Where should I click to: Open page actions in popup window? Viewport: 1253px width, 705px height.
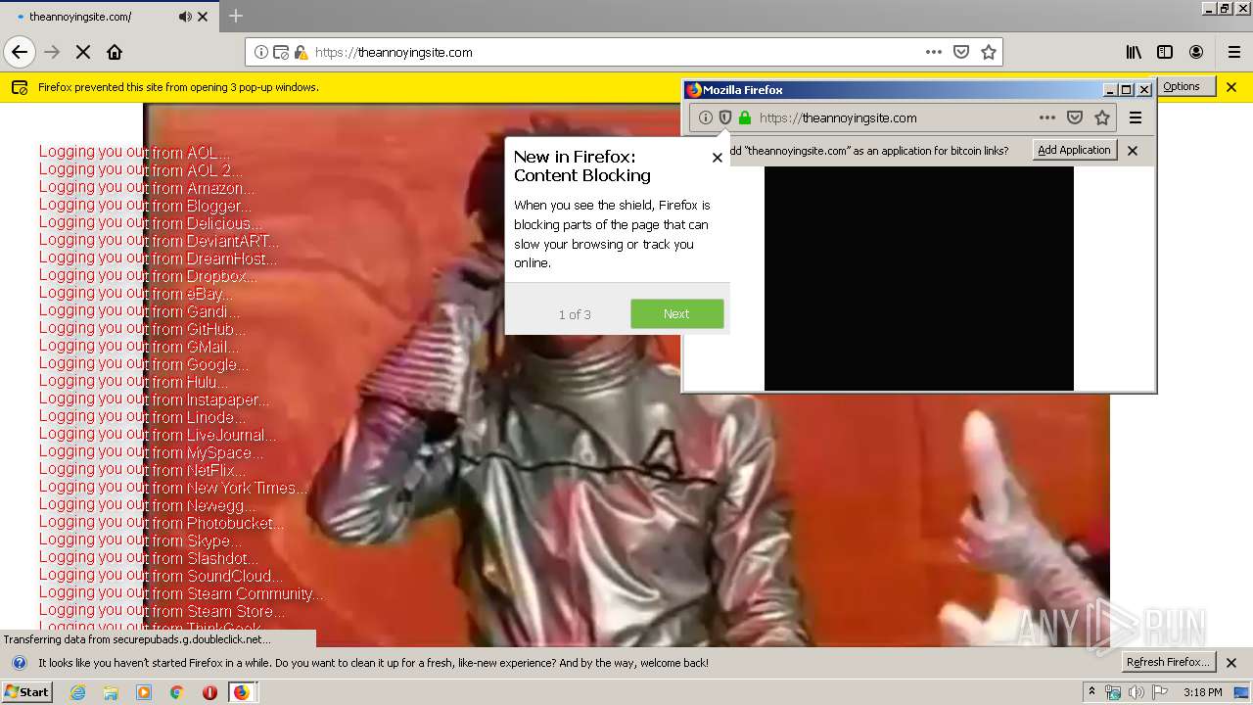[x=1047, y=117]
